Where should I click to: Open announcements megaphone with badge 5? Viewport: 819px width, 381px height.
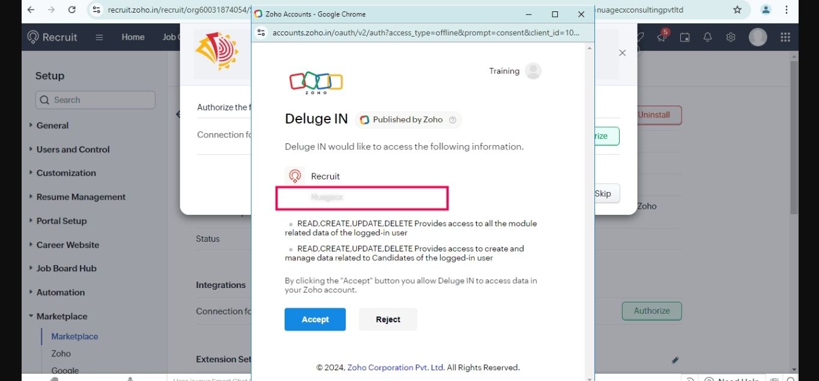pos(662,37)
